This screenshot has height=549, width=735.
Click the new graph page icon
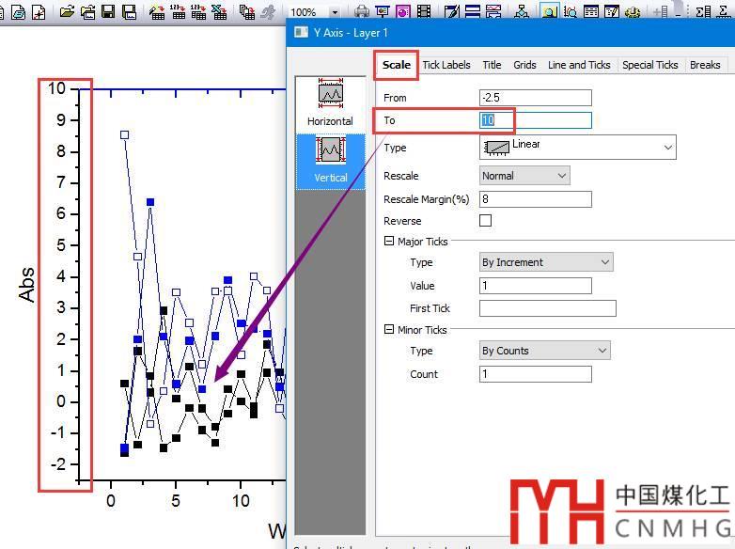point(39,11)
